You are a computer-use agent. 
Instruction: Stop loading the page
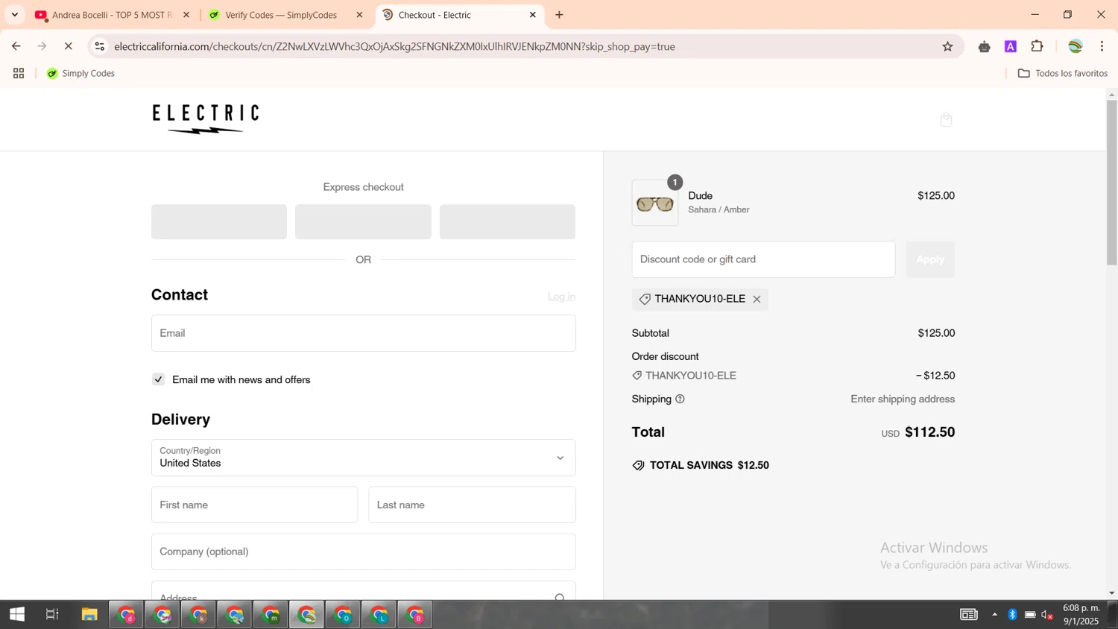(x=68, y=46)
